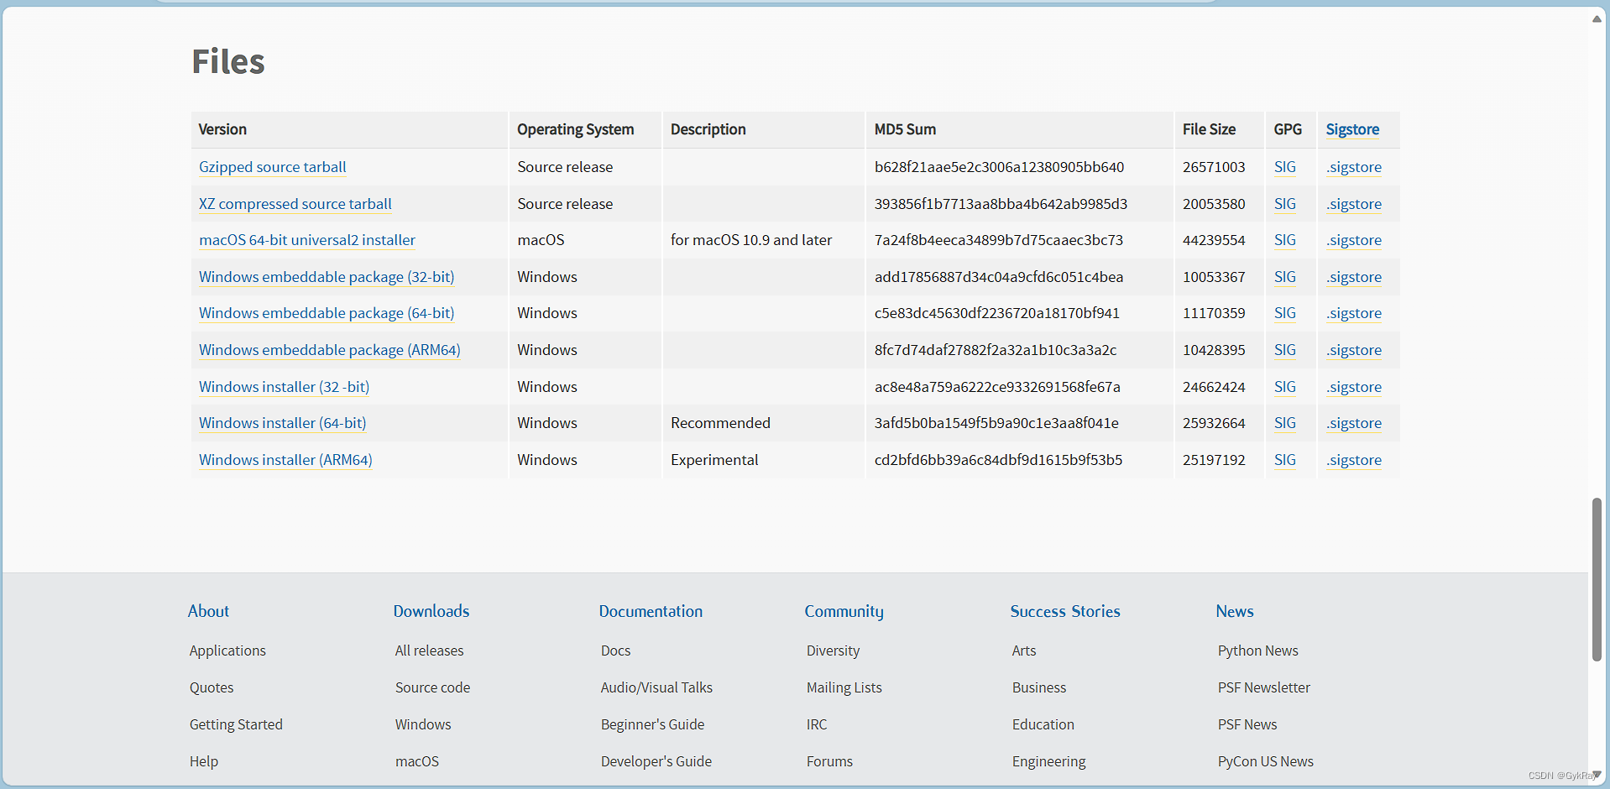Image resolution: width=1610 pixels, height=789 pixels.
Task: Open SIG for Windows installer 32-bit row
Action: (1284, 387)
